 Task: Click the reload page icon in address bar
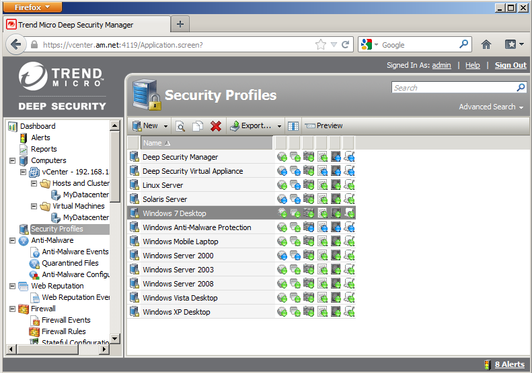346,44
